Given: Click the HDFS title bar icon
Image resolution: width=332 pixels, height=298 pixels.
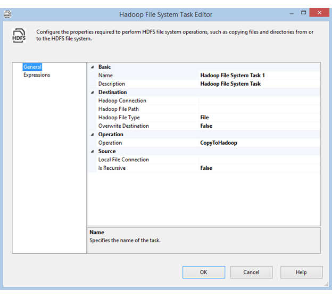Looking at the screenshot, I should tap(7, 14).
